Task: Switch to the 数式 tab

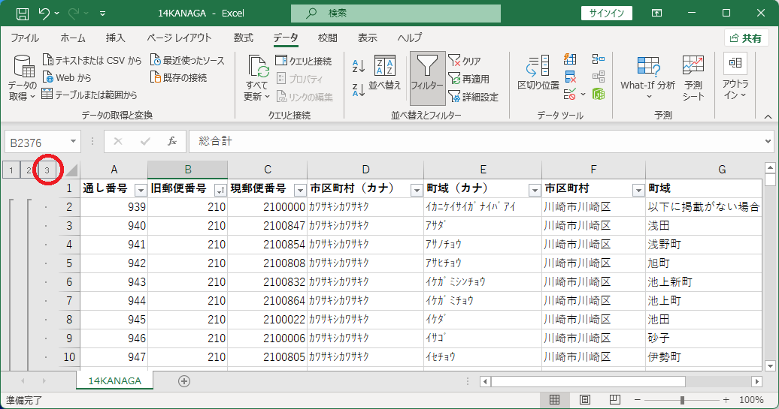Action: click(x=244, y=38)
